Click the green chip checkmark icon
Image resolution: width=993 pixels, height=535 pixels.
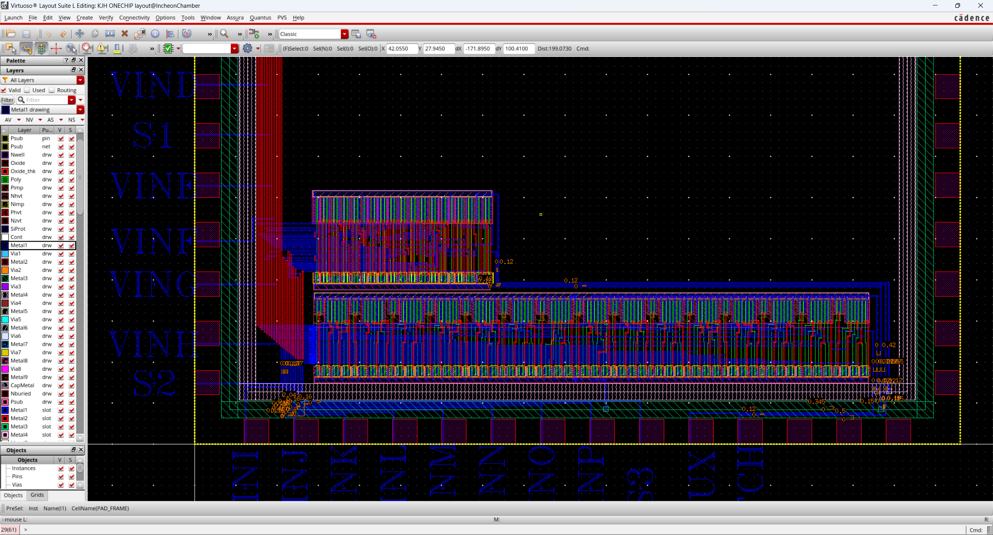click(168, 48)
